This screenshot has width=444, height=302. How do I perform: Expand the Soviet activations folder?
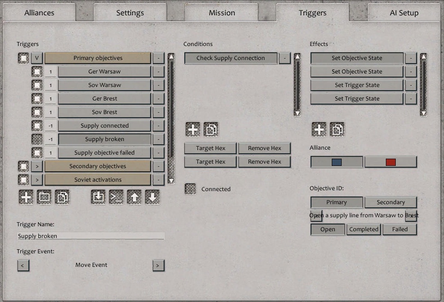(x=37, y=180)
